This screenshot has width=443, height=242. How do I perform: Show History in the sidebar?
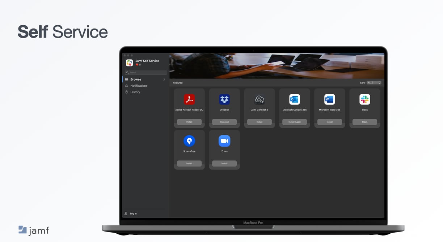pyautogui.click(x=145, y=92)
